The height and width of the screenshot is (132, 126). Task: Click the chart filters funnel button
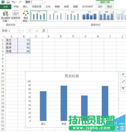123,89
